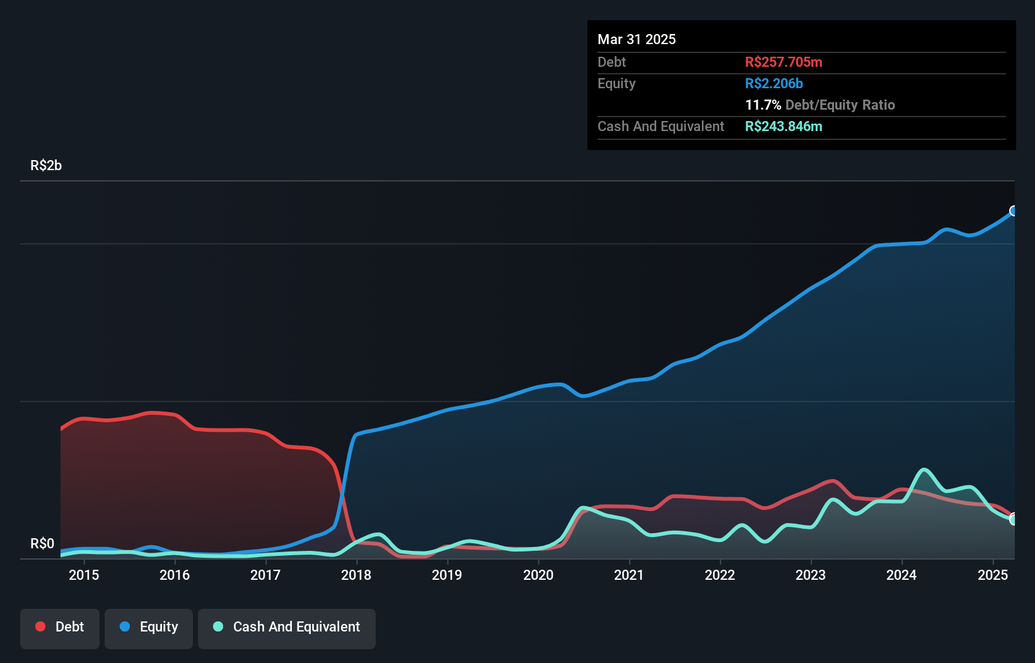Click the tooltip Cash And Equivalent row label

tap(661, 126)
